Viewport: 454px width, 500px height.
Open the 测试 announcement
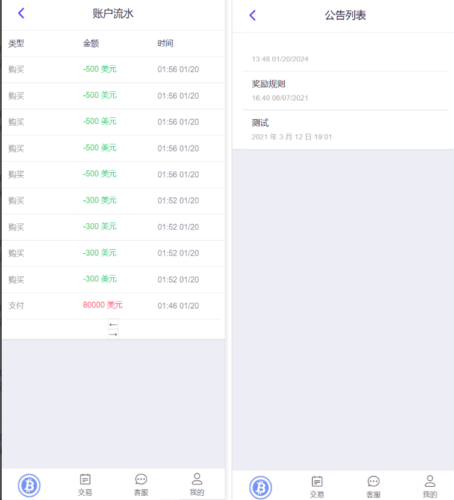pyautogui.click(x=345, y=130)
